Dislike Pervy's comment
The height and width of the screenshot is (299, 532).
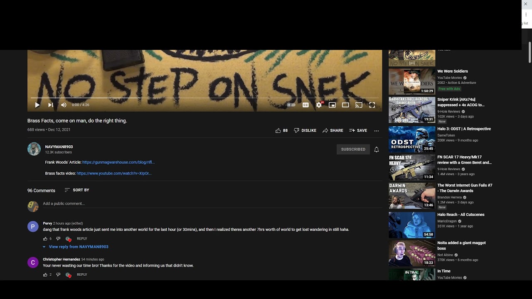click(58, 239)
